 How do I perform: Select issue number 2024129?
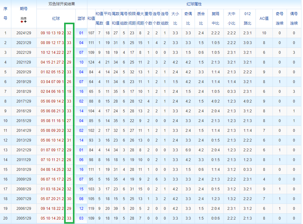pyautogui.click(x=24, y=33)
